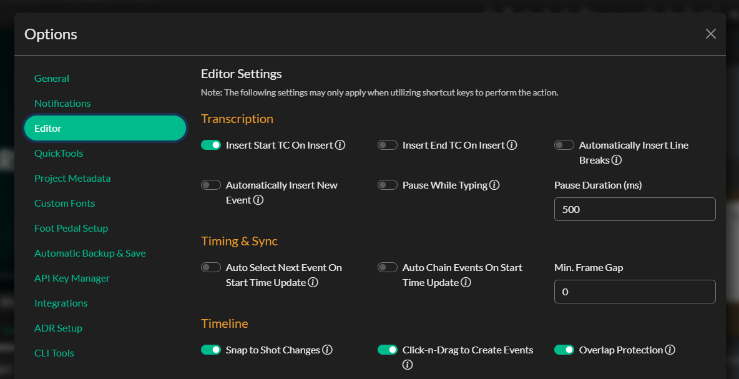Close the Options dialog
739x379 pixels.
coord(710,34)
